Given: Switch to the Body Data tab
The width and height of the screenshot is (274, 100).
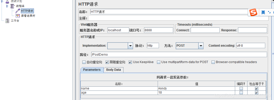Looking at the screenshot, I should pos(113,70).
